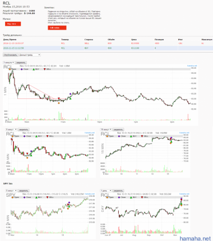Viewport: 213px width, 241px height.
Task: Click the first column header in the trade details table
Action: (x=10, y=40)
